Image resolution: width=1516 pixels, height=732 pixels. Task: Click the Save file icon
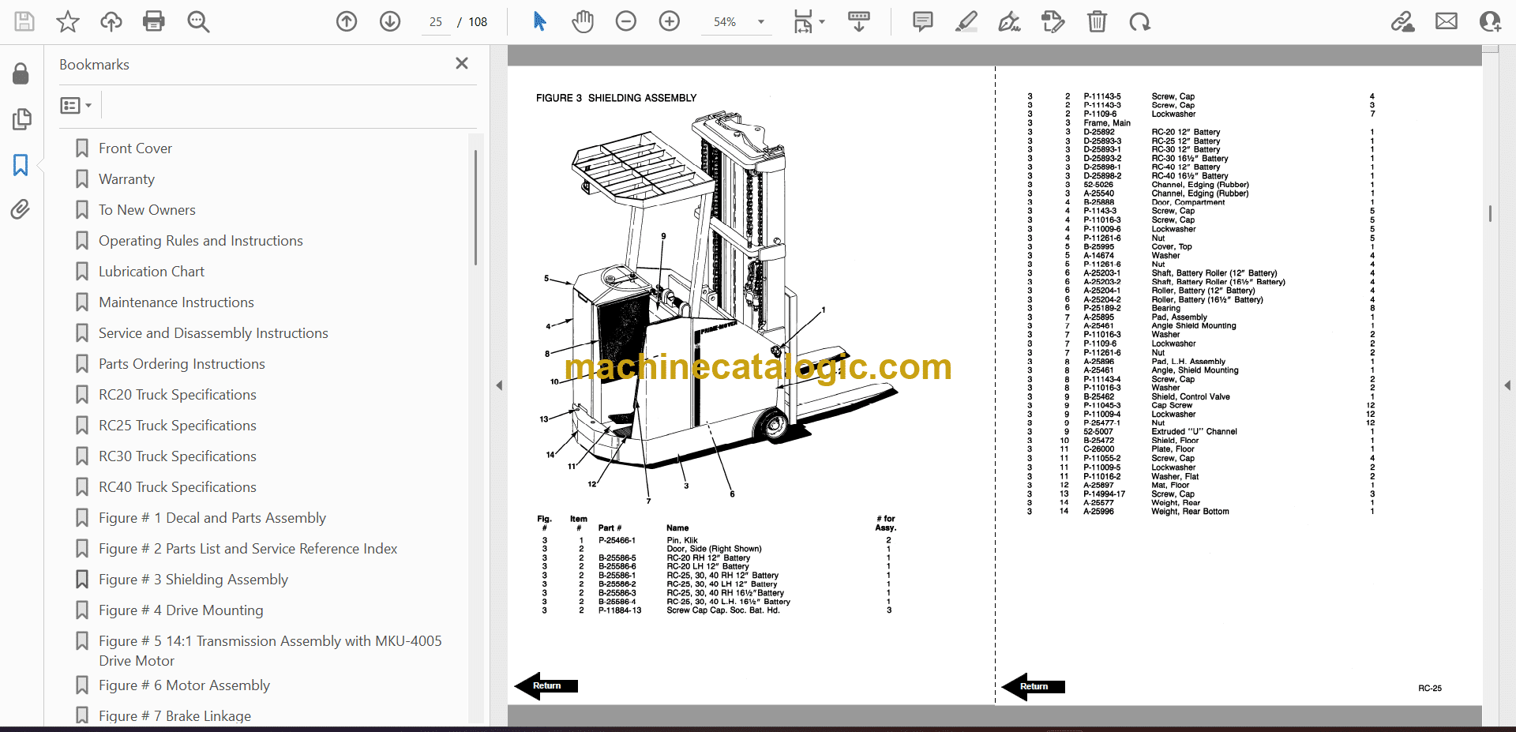click(24, 21)
